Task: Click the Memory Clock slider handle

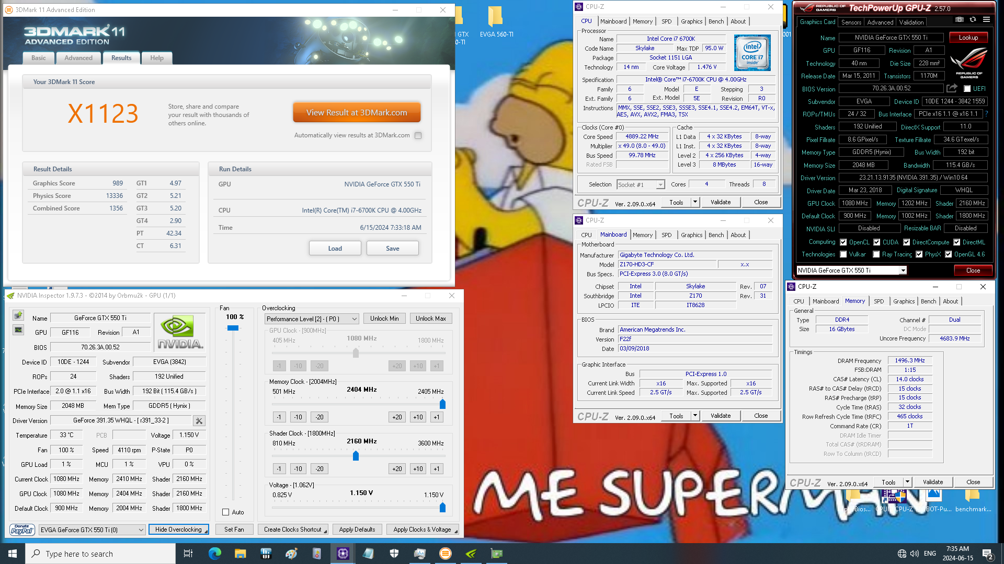Action: click(442, 404)
